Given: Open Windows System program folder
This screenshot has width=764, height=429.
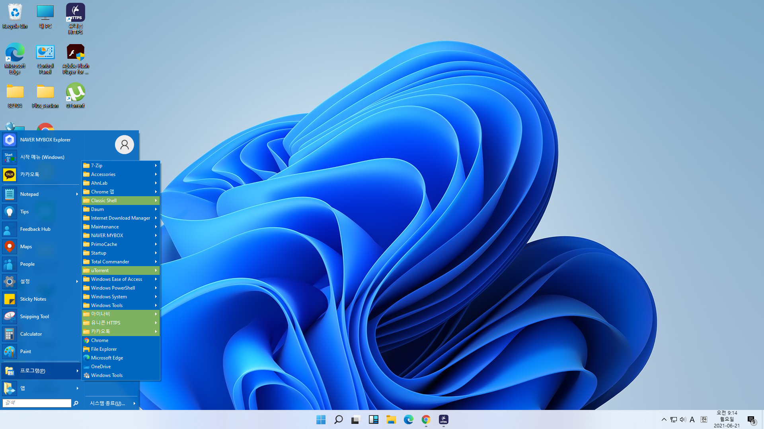Looking at the screenshot, I should (x=121, y=297).
